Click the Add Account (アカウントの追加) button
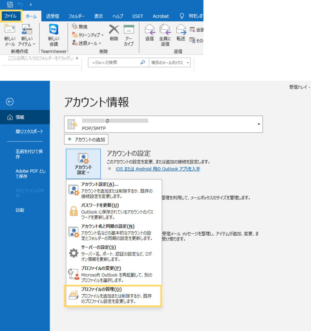311x331 pixels. point(86,139)
